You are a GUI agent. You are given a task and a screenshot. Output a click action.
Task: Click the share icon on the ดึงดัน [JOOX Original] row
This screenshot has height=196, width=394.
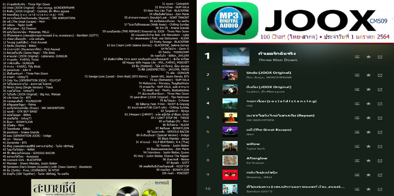click(x=380, y=89)
